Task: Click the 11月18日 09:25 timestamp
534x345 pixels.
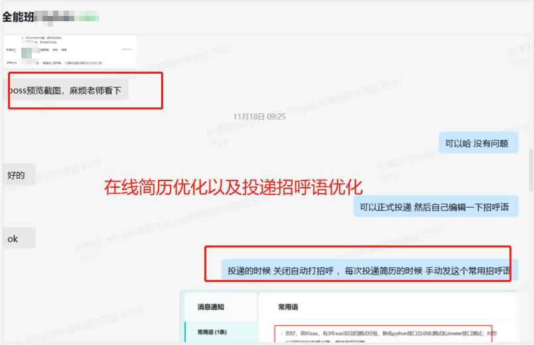Action: tap(259, 116)
